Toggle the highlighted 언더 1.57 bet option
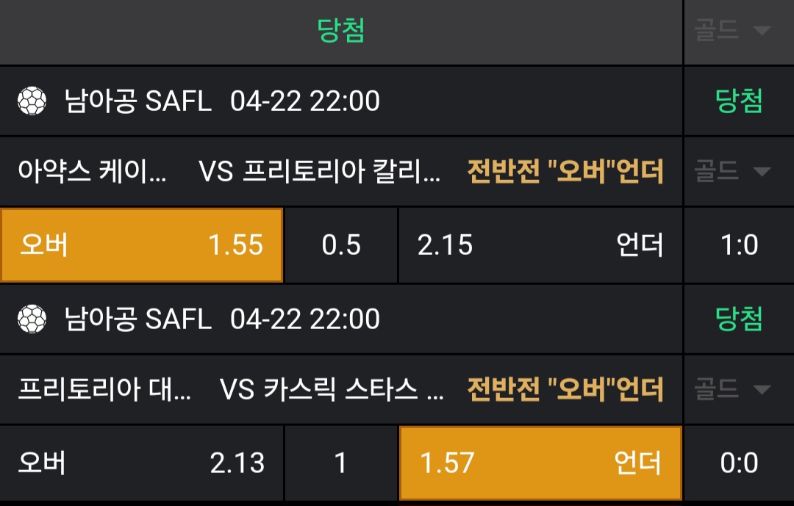The width and height of the screenshot is (794, 506). [x=540, y=463]
